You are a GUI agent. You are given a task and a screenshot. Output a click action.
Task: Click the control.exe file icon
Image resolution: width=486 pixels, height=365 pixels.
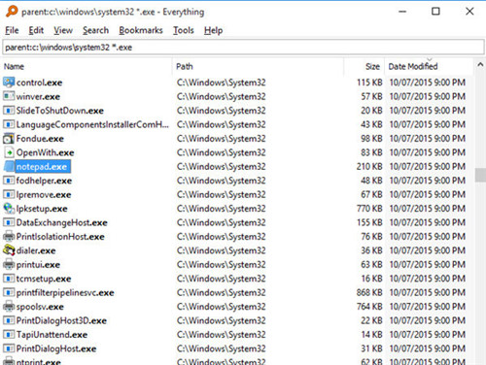(x=9, y=83)
